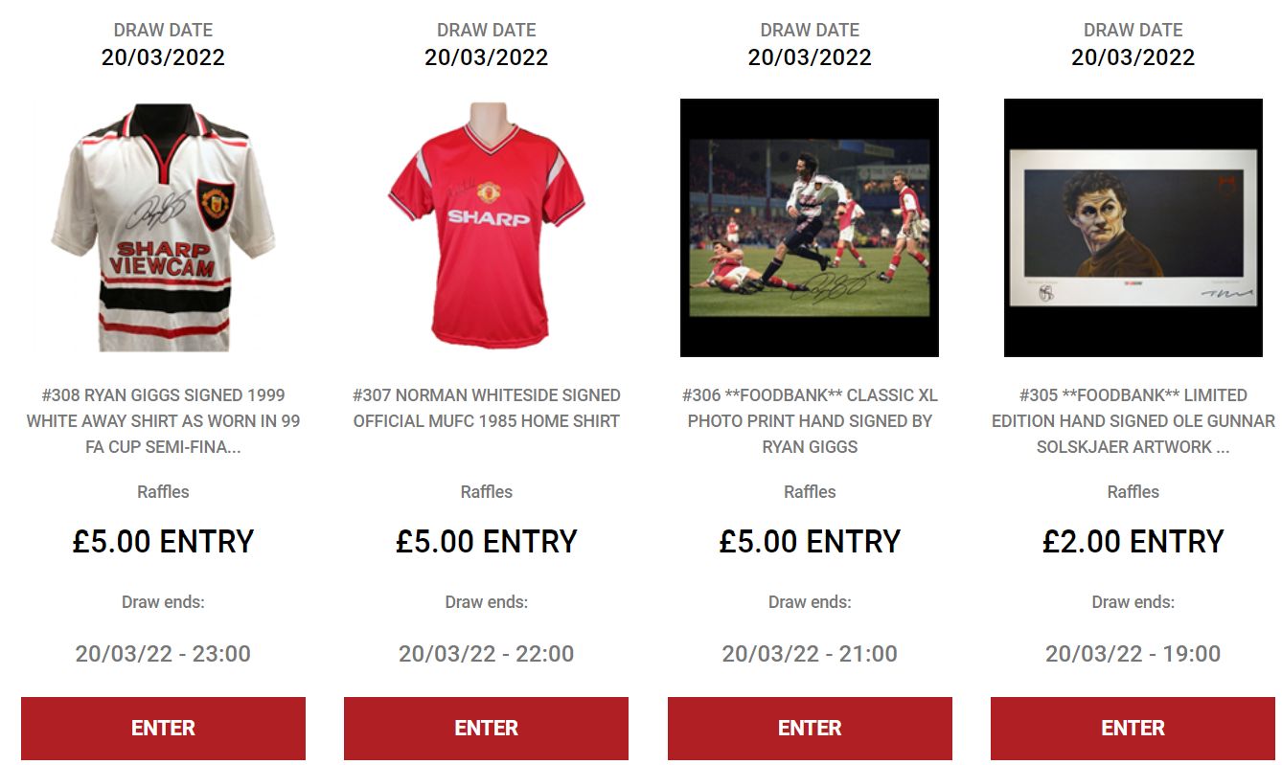Click the ENTER button for raffle #306
The width and height of the screenshot is (1282, 765).
pos(810,729)
